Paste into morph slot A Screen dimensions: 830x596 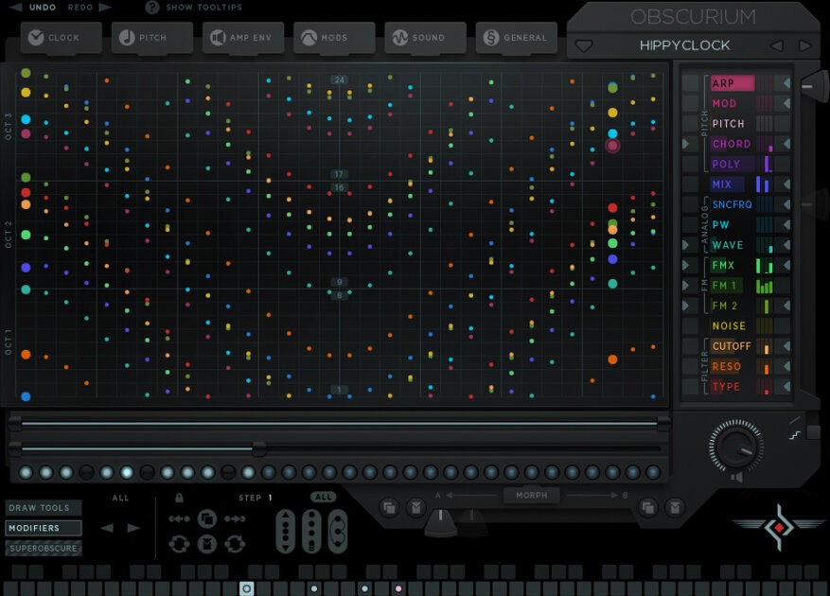coord(416,508)
